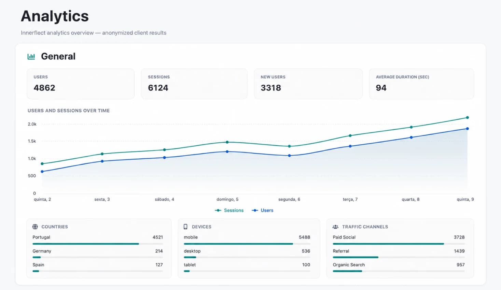Click the value 100 for tablet
501x290 pixels.
coord(306,265)
